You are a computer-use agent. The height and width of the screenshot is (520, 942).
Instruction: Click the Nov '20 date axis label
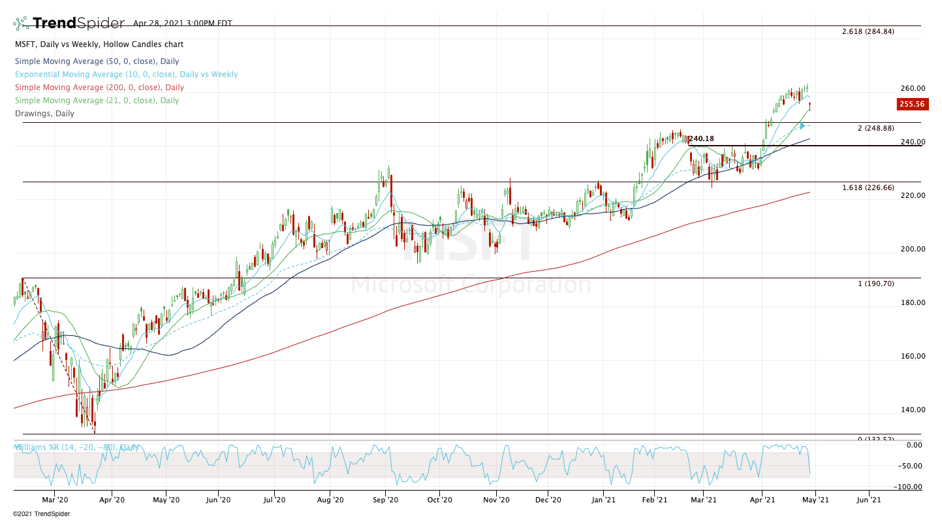click(496, 500)
